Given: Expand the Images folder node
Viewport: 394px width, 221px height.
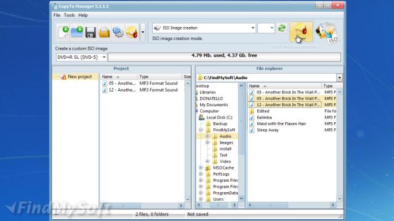Looking at the screenshot, I should 207,142.
